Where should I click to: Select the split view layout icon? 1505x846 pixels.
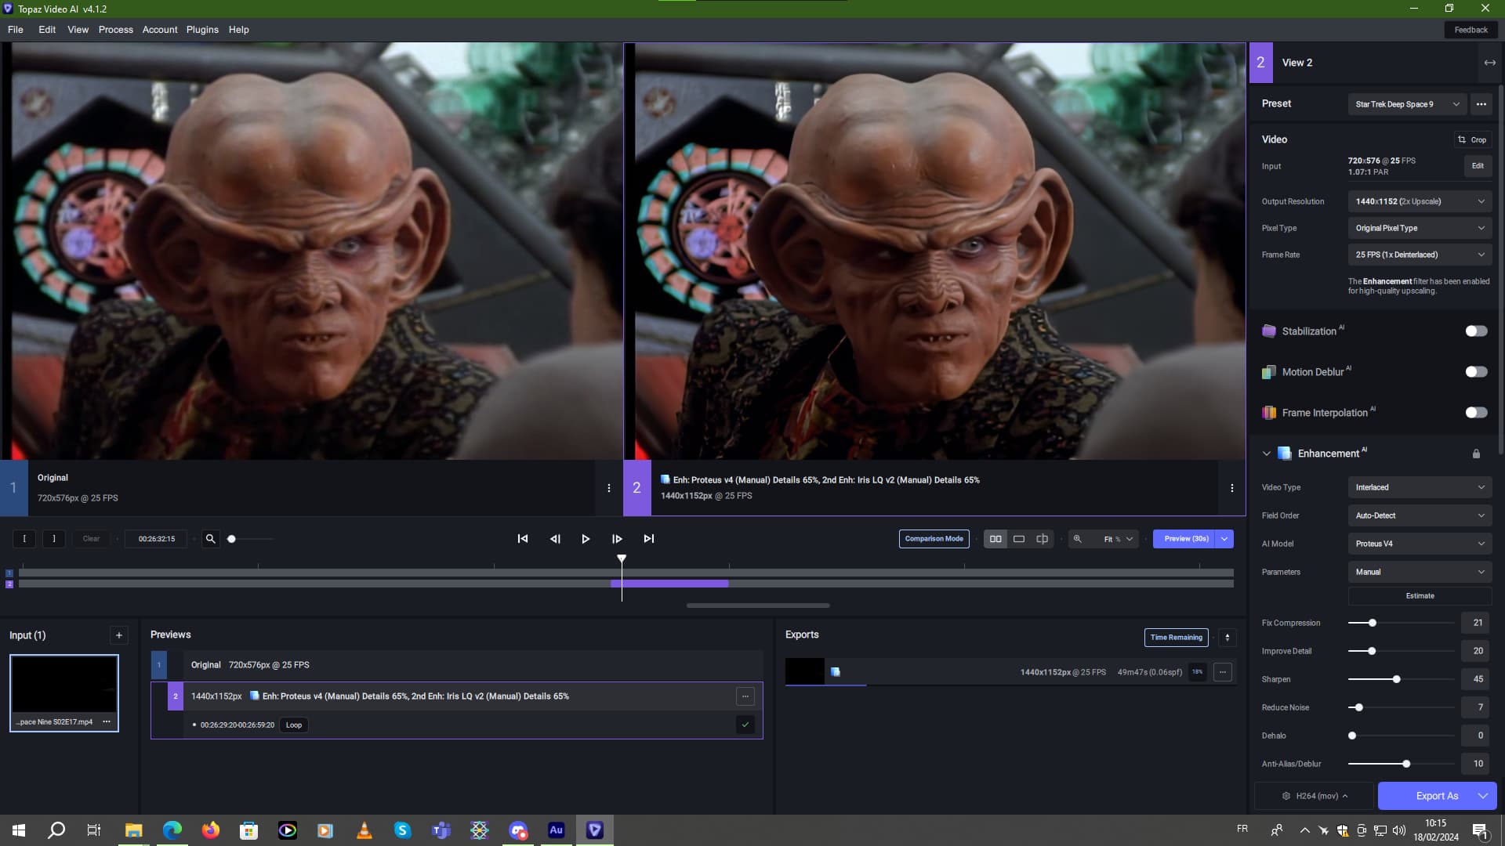(1042, 539)
